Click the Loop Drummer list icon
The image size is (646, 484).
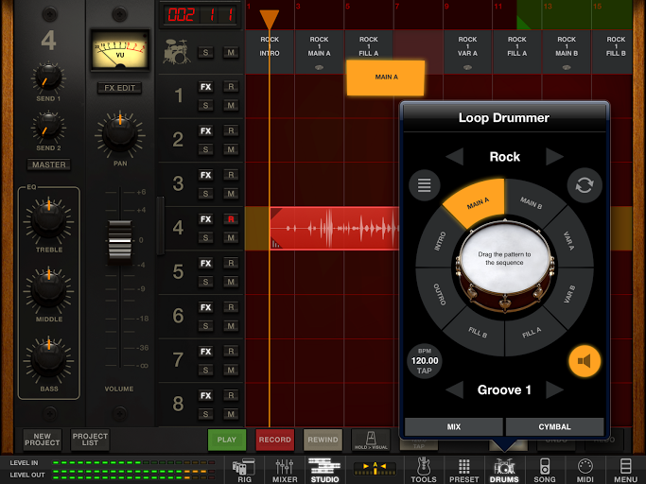[x=425, y=185]
